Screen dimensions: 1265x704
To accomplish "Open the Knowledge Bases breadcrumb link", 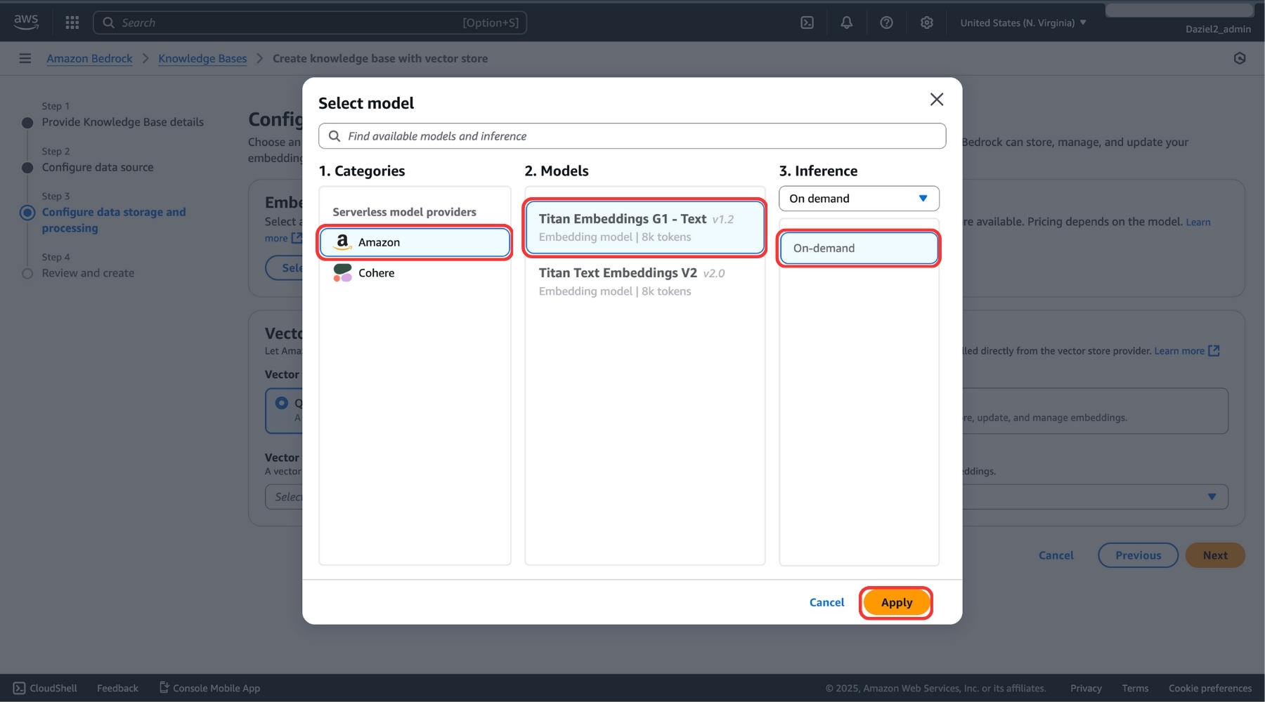I will click(202, 58).
